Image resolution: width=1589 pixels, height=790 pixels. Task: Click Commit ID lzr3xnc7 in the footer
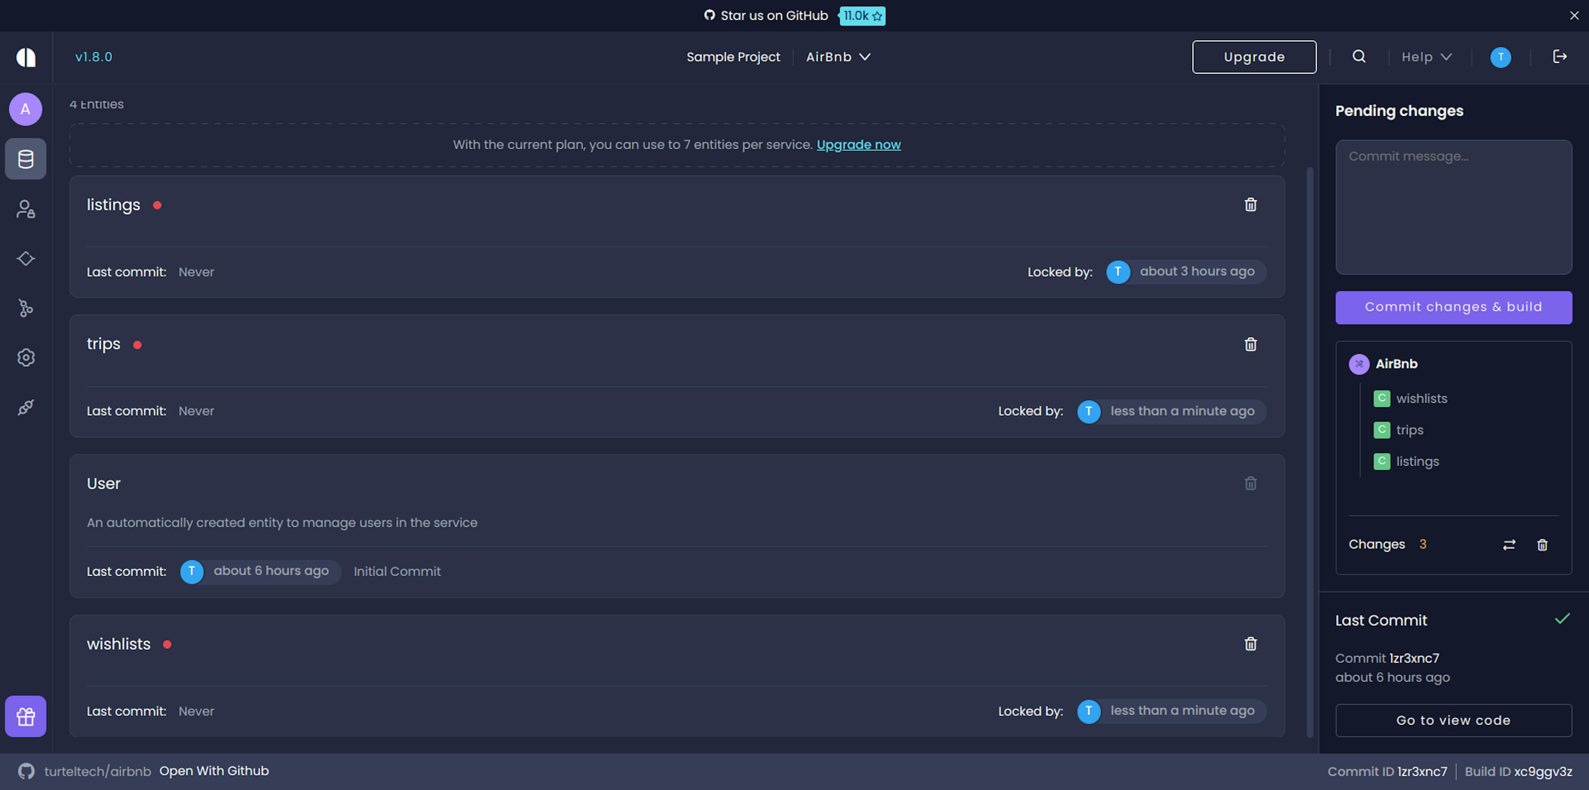click(1387, 771)
